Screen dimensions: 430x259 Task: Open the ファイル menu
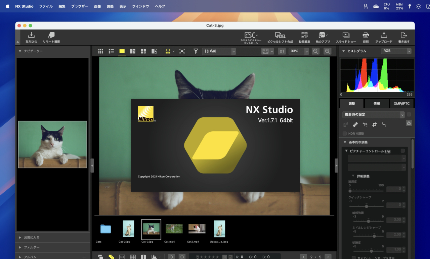point(46,6)
